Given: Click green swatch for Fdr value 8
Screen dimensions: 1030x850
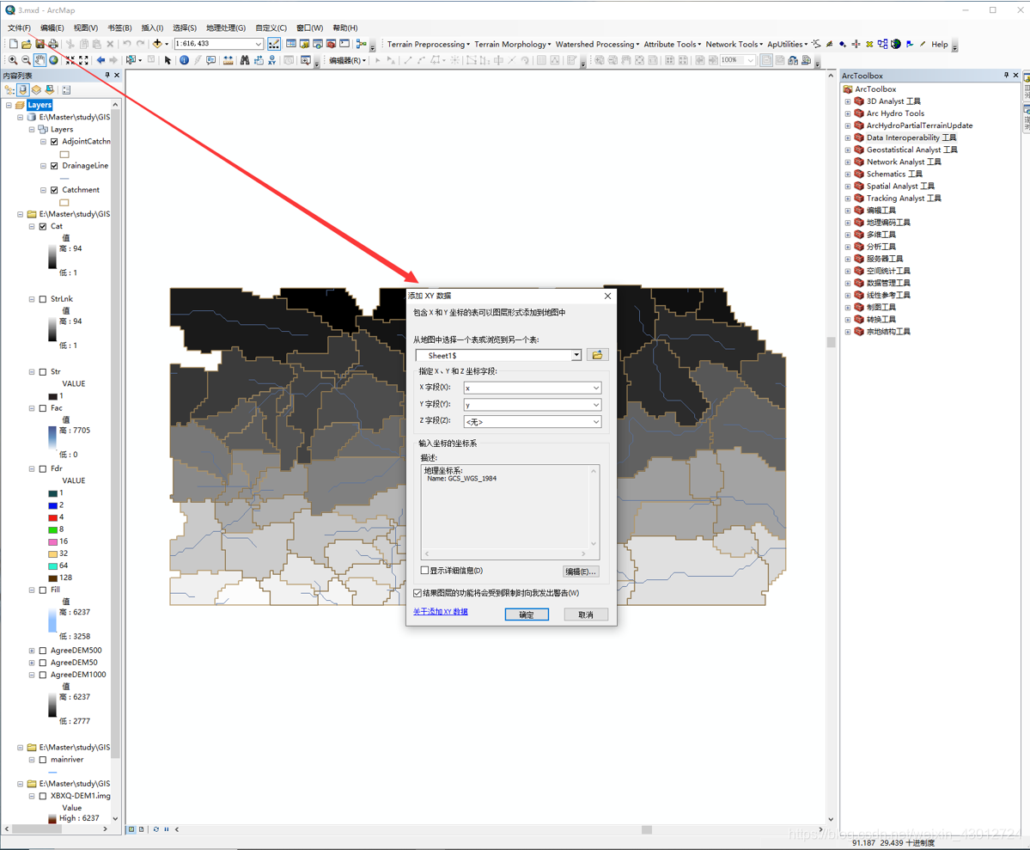Looking at the screenshot, I should (52, 529).
